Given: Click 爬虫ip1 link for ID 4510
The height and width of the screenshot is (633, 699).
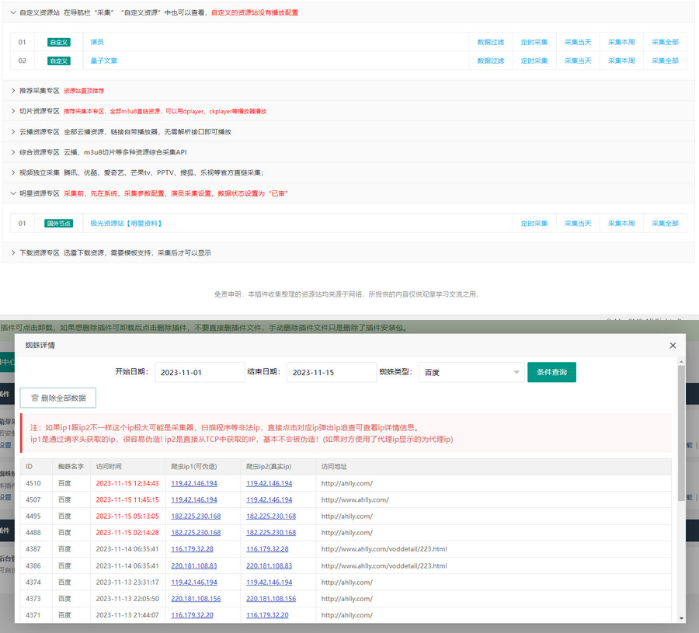Looking at the screenshot, I should [x=194, y=483].
